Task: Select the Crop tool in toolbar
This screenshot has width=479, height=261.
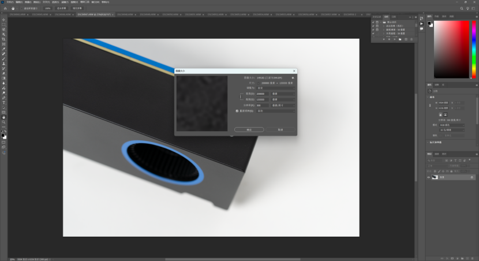Action: (x=3, y=39)
